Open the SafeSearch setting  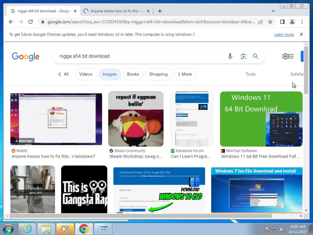click(x=297, y=74)
